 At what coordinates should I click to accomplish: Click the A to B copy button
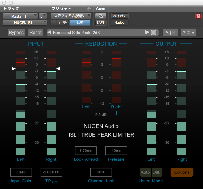click(188, 33)
